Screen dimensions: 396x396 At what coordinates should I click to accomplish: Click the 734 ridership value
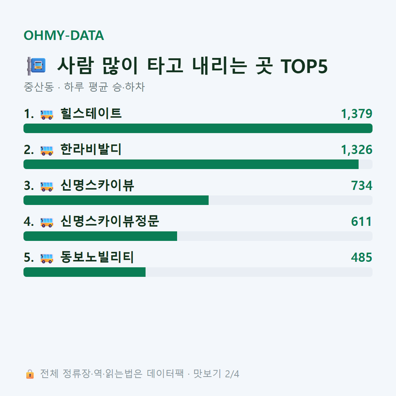click(x=362, y=186)
